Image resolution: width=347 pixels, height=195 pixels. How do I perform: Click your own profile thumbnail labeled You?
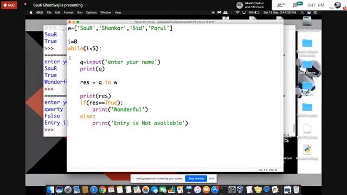(x=337, y=5)
